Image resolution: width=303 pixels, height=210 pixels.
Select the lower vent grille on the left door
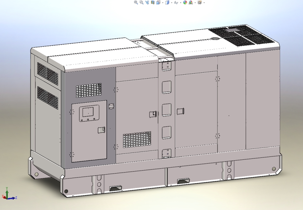point(137,139)
